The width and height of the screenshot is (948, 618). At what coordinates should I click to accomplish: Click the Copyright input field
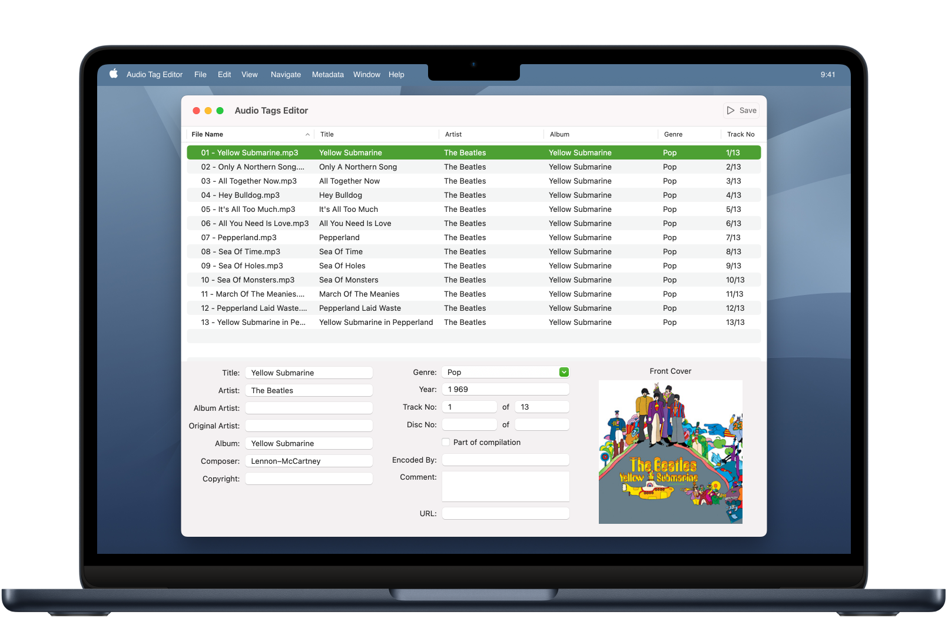309,479
